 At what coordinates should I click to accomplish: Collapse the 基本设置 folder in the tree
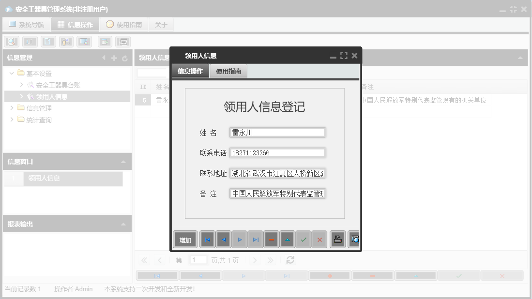coord(12,74)
